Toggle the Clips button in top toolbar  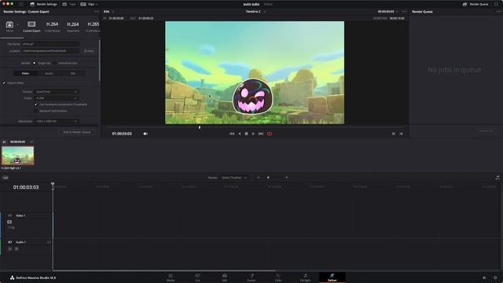[87, 4]
